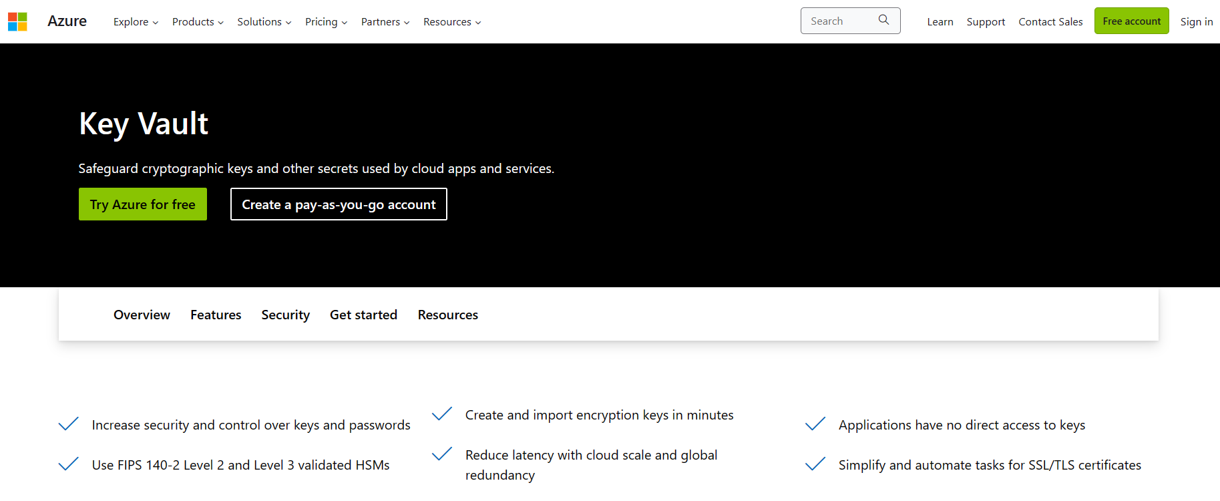This screenshot has height=501, width=1220.
Task: Click the Microsoft logo icon
Action: 17,21
